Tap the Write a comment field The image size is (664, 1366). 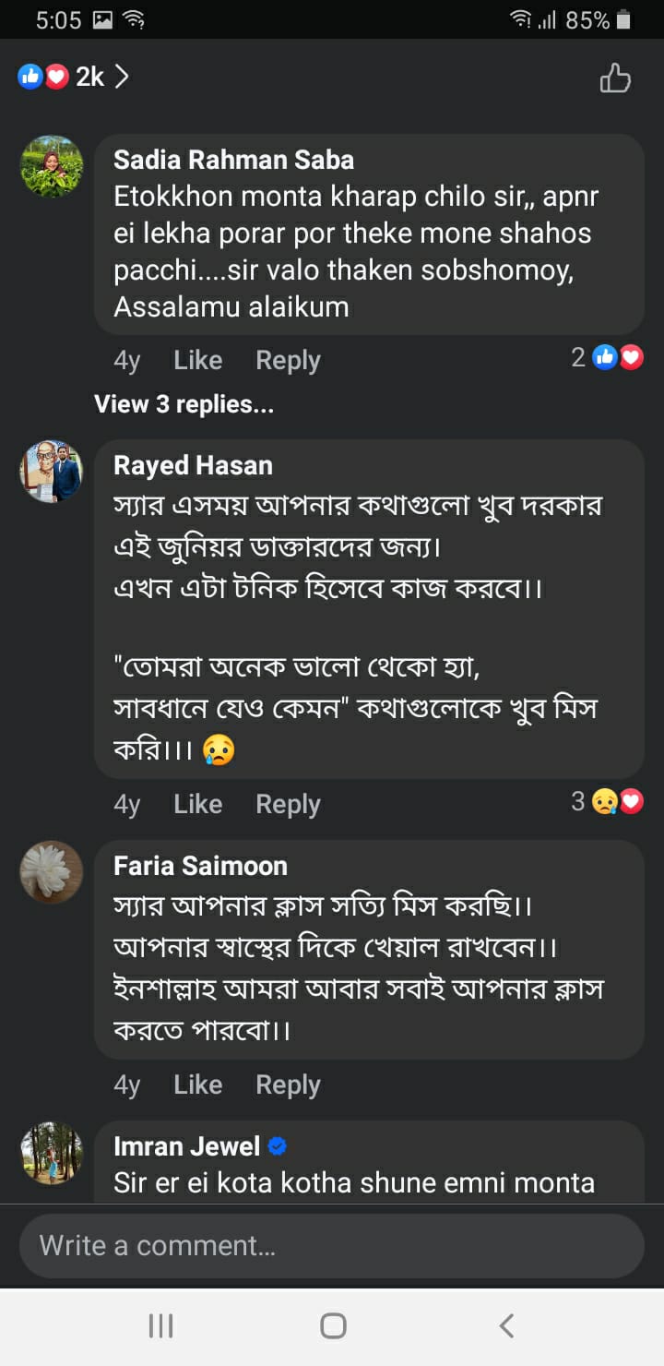(x=331, y=1246)
